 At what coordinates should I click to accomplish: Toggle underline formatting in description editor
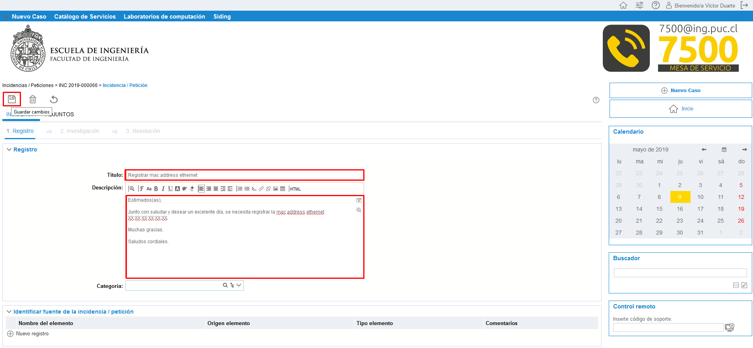(x=170, y=189)
